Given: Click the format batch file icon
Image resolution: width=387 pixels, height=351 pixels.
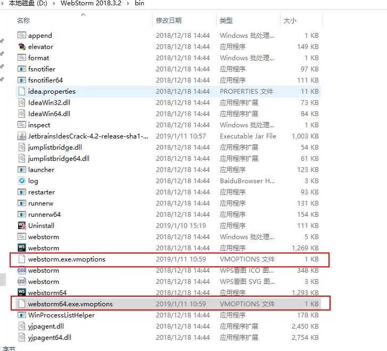Looking at the screenshot, I should 22,58.
